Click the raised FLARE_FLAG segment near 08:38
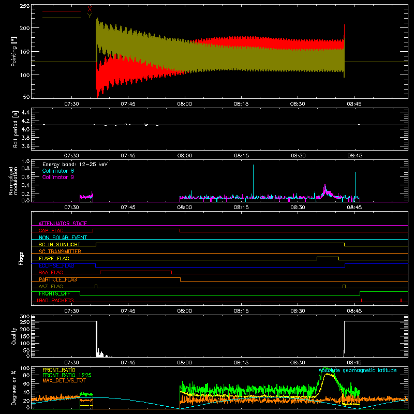 [x=328, y=257]
